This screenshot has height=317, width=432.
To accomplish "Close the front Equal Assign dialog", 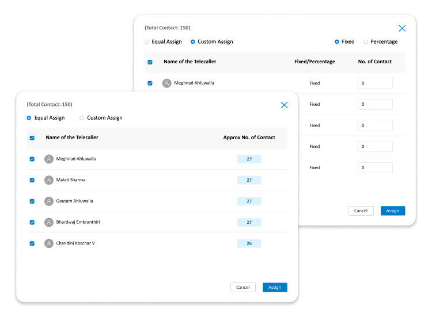I will tap(284, 105).
